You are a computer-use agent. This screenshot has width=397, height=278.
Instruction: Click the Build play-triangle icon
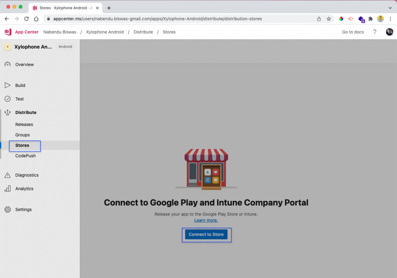(x=8, y=85)
